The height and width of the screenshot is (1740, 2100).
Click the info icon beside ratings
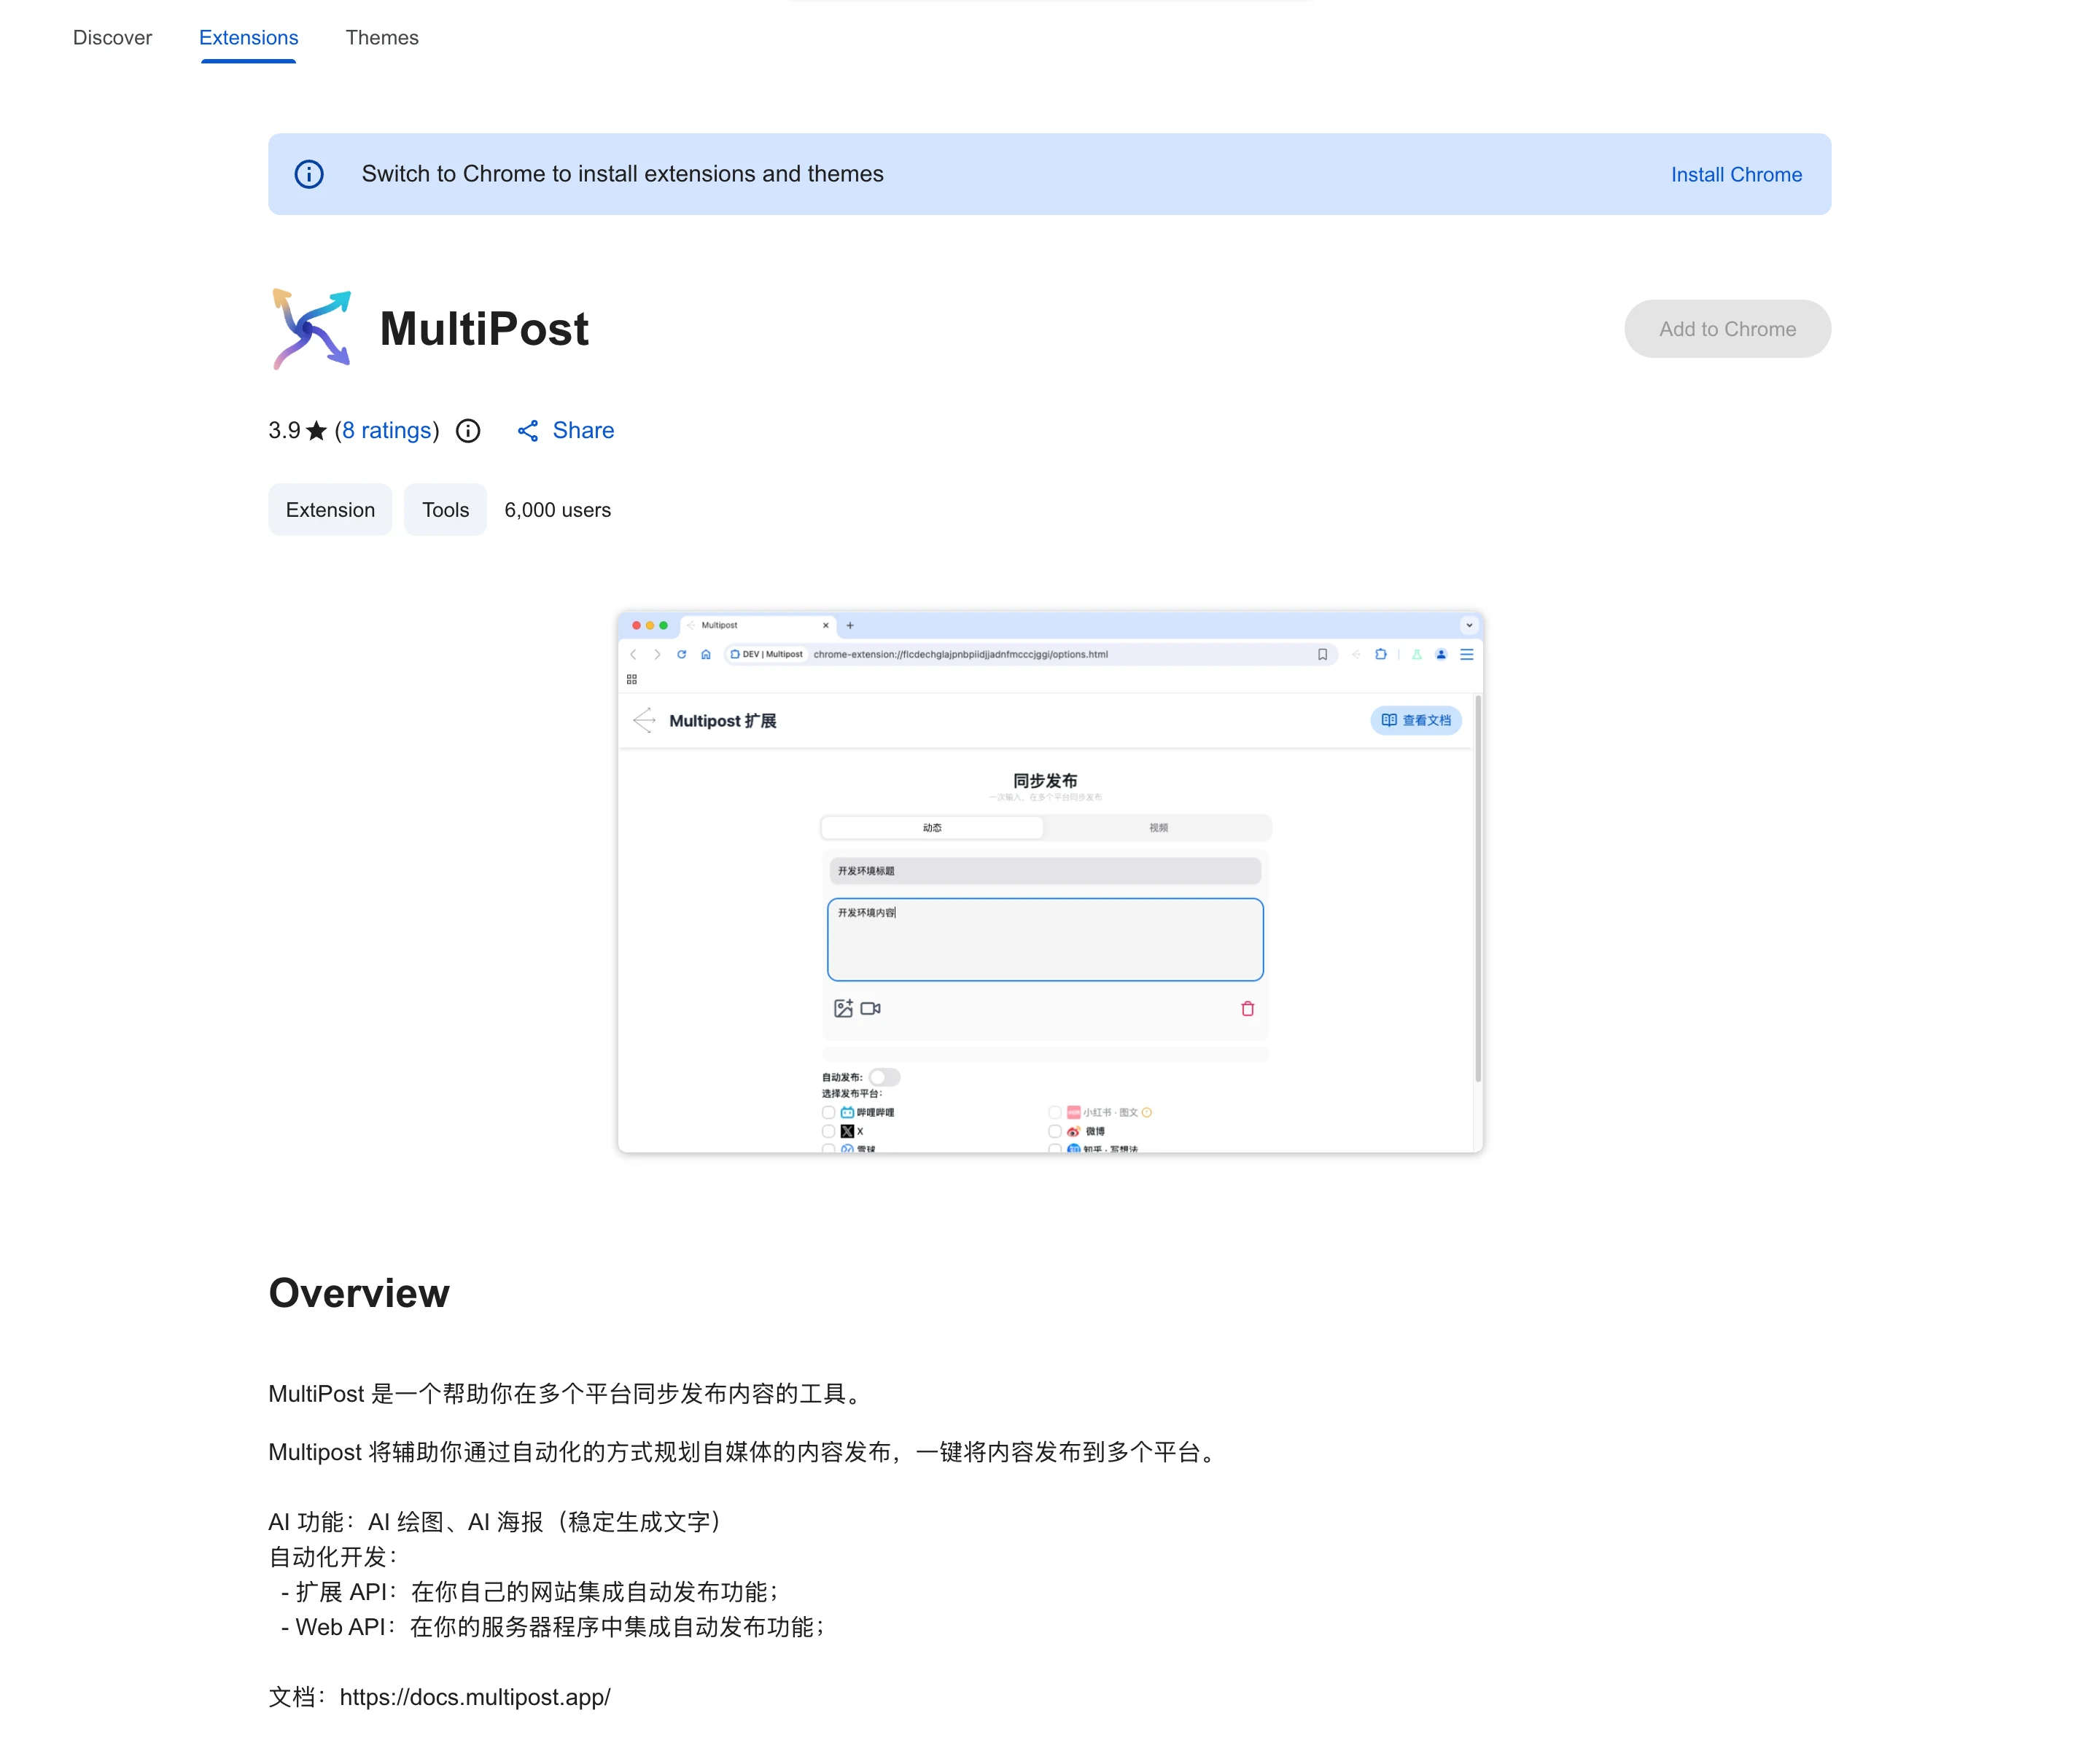click(x=468, y=431)
